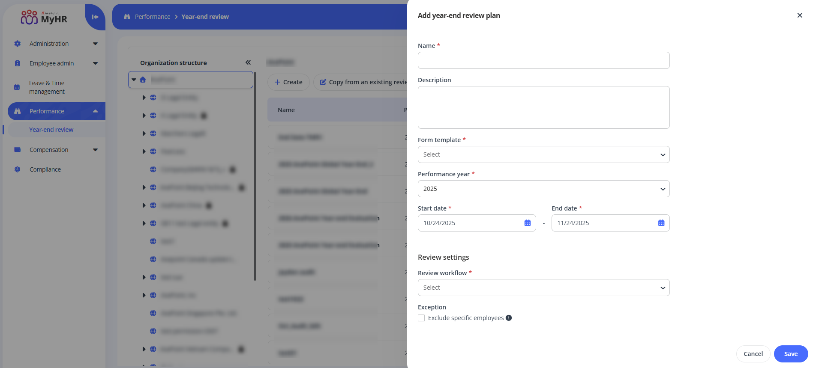Screen dimensions: 813x368
Task: Click the info icon beside Exclude specific employees
Action: 509,318
